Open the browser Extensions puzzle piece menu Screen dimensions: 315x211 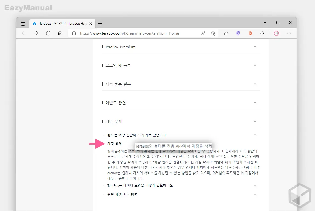click(x=262, y=33)
